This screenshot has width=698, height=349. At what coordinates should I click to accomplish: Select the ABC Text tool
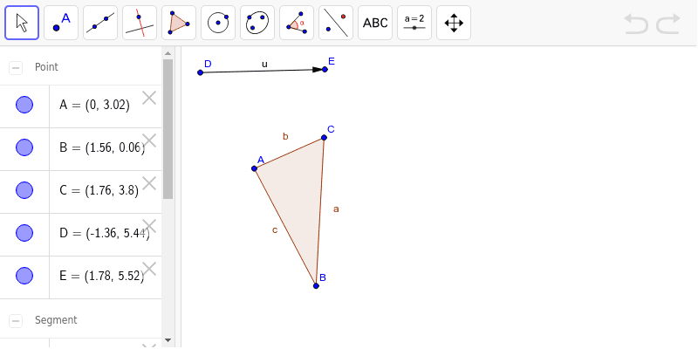tap(375, 23)
